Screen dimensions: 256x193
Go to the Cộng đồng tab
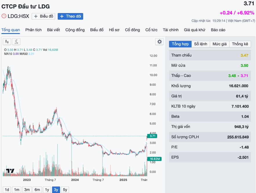coord(75,30)
